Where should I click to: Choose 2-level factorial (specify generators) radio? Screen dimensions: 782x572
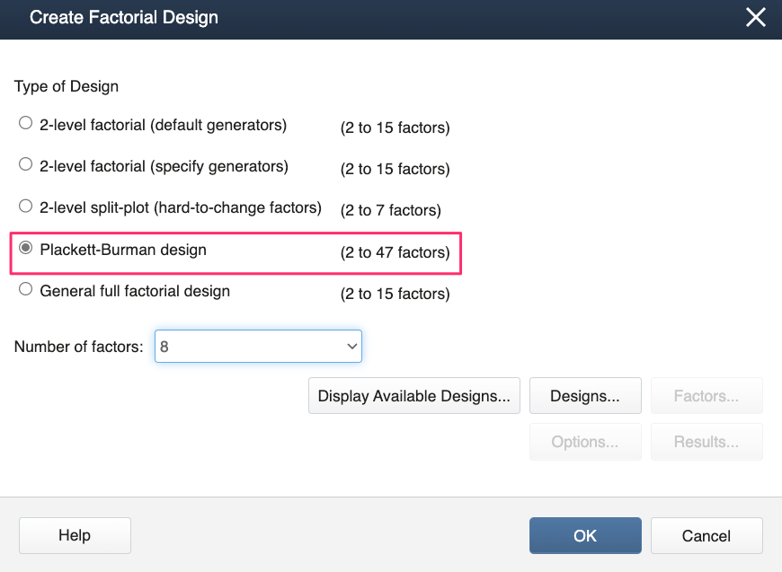tap(26, 166)
